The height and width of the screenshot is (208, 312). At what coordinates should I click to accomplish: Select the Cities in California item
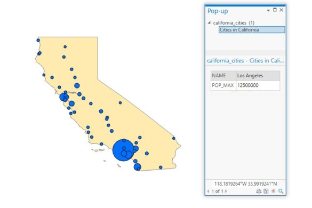252,30
